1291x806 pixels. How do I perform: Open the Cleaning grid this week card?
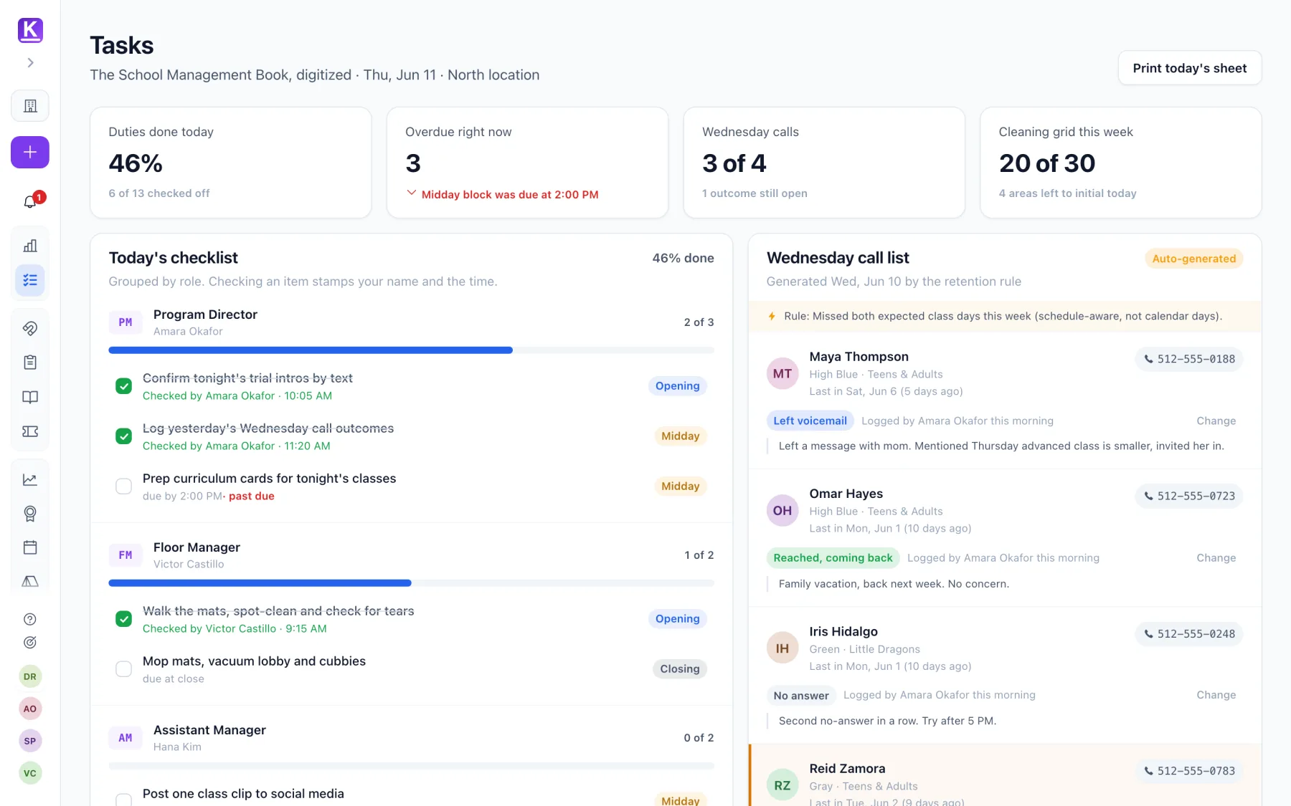(1121, 163)
